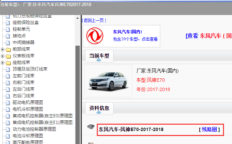Open 中间插接器 tree item

tap(23, 43)
